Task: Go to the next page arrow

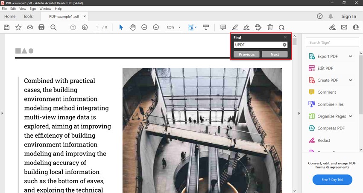Action: (85, 27)
